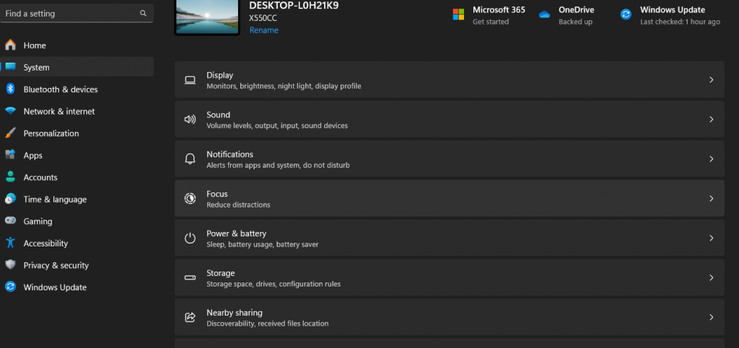
Task: Click "Sleep, battery usage, battery saver"
Action: click(263, 244)
